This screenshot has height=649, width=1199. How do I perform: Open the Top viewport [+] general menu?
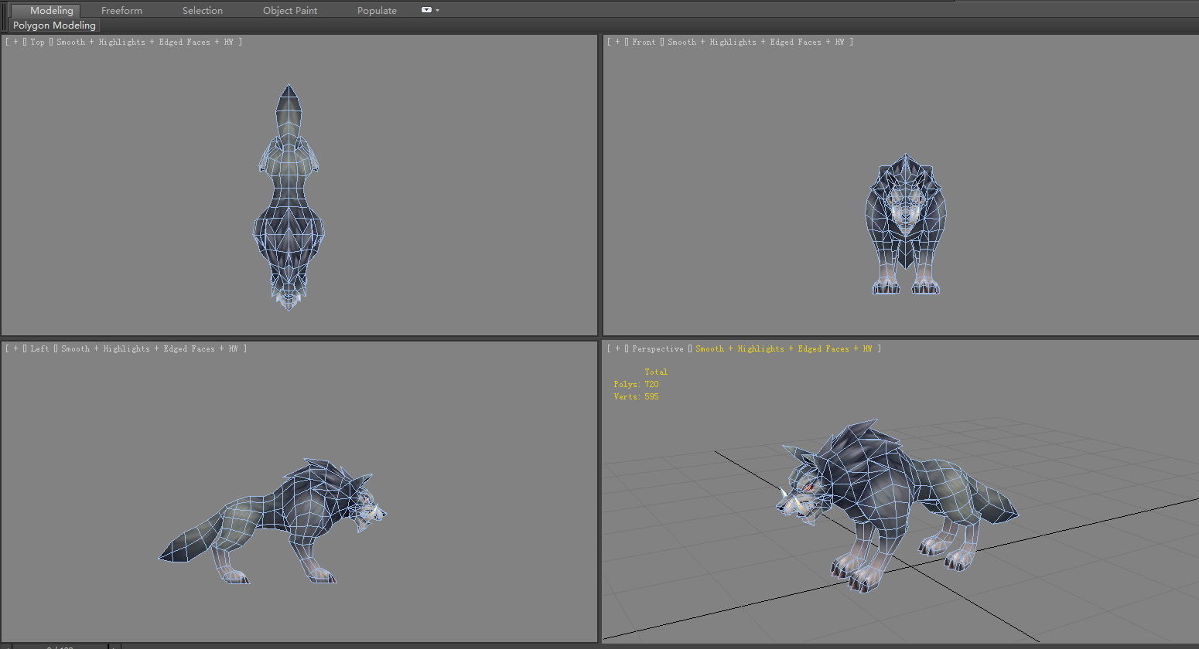click(x=15, y=42)
